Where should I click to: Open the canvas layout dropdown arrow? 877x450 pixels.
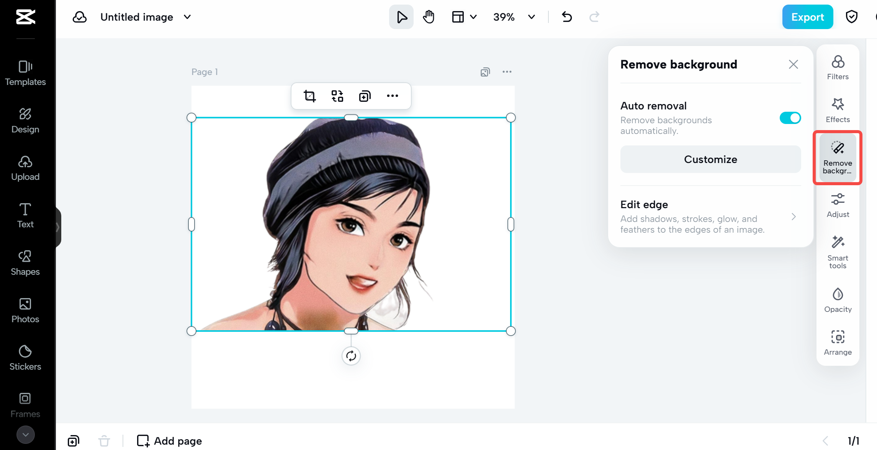pos(473,17)
